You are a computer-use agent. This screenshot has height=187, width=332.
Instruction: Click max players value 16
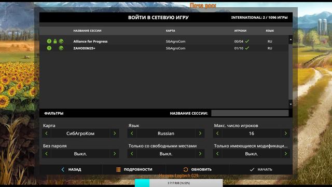tap(252, 133)
